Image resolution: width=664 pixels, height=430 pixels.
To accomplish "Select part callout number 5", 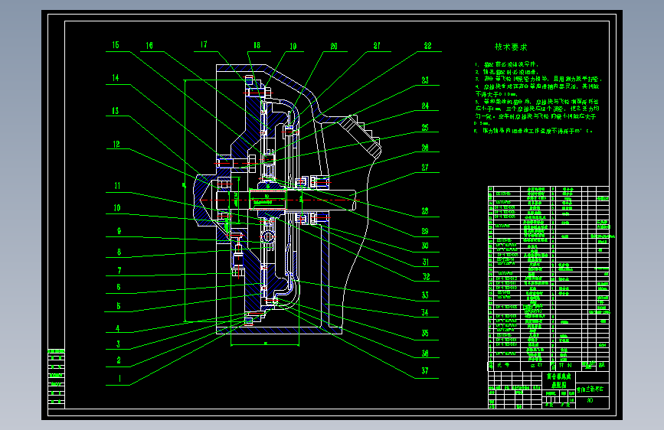I will tap(119, 306).
